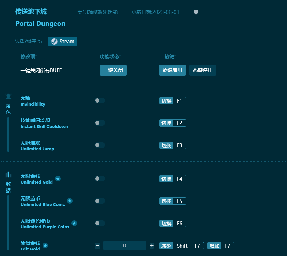Enable the Instant Skill Cooldown toggle
The height and width of the screenshot is (256, 287).
pyautogui.click(x=100, y=122)
